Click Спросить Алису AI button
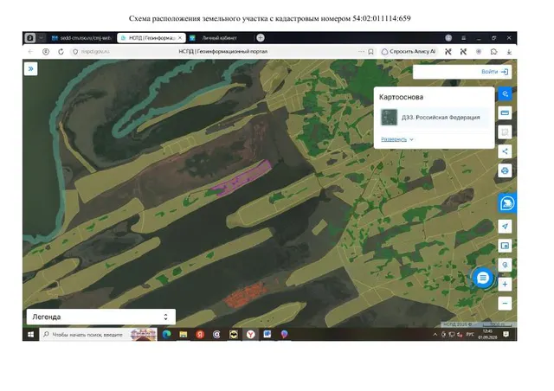The width and height of the screenshot is (554, 391). click(x=409, y=52)
